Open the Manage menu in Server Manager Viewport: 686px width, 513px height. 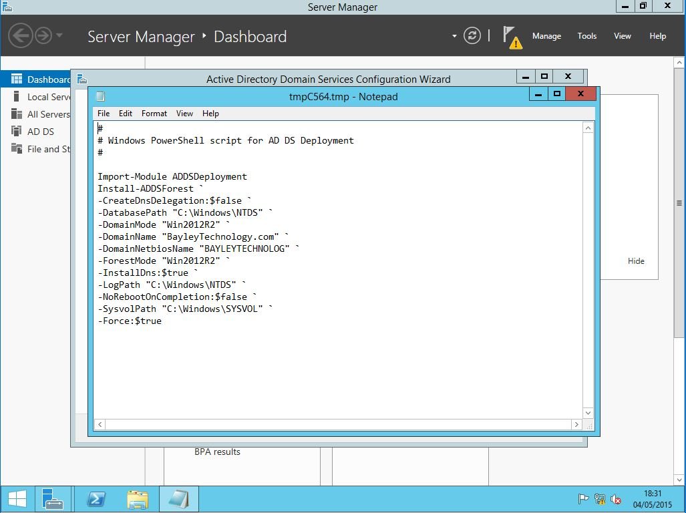point(546,36)
